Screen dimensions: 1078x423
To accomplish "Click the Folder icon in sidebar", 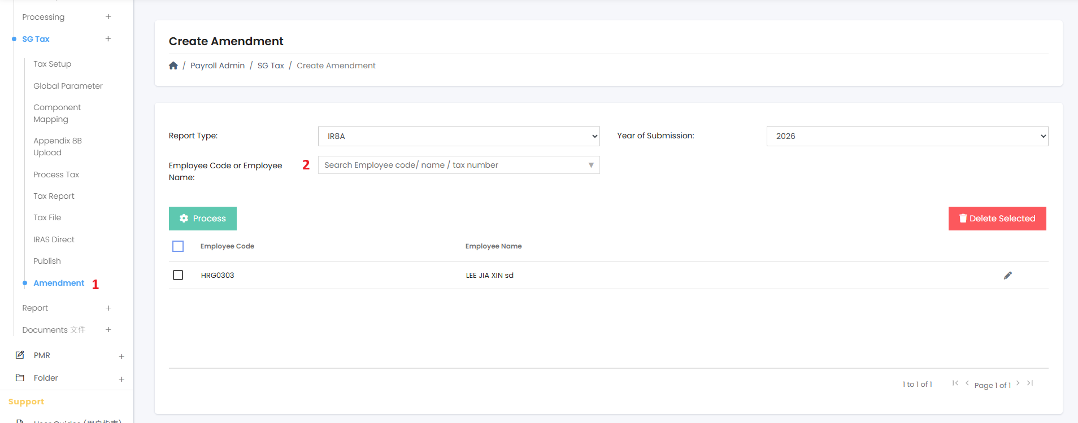I will (x=20, y=378).
